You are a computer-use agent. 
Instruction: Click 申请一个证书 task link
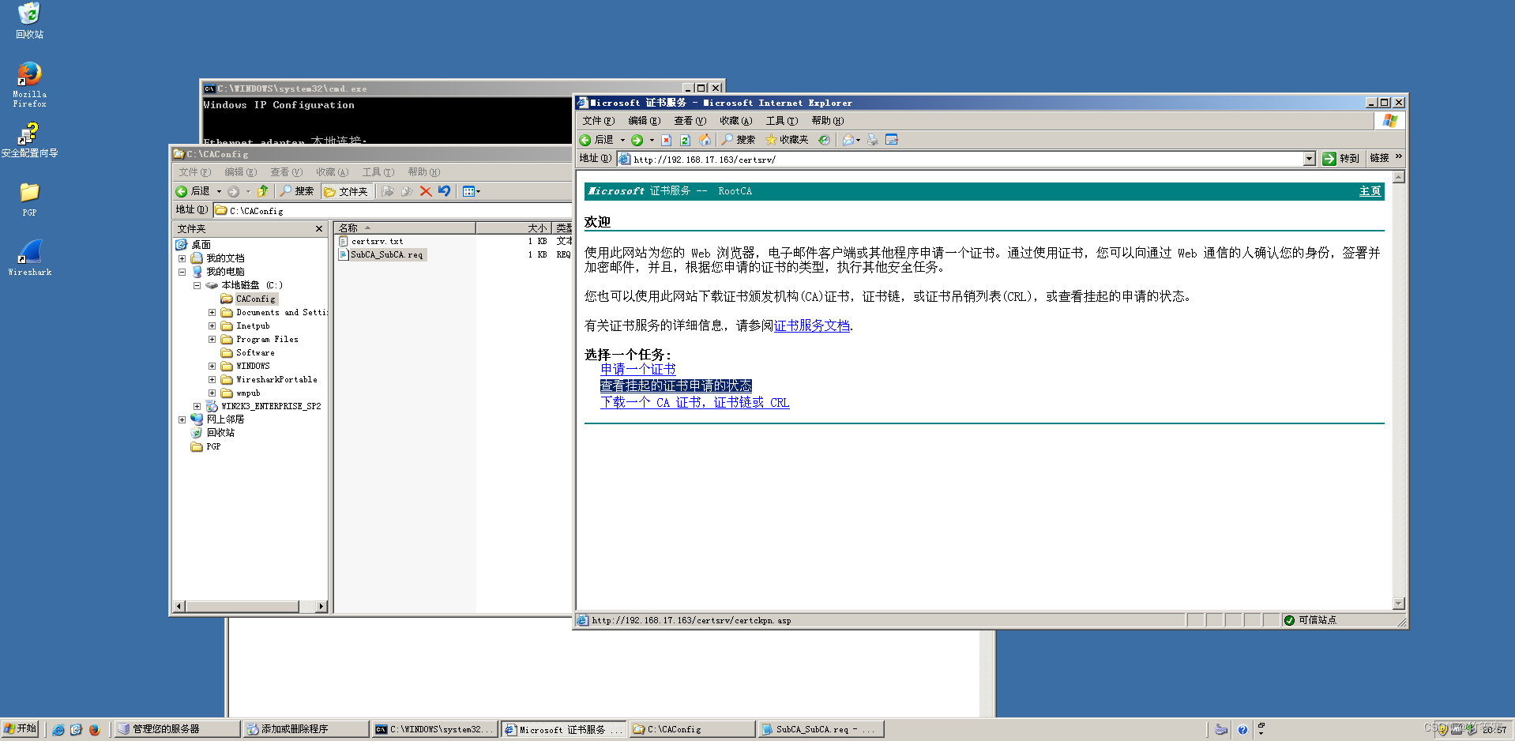click(638, 369)
